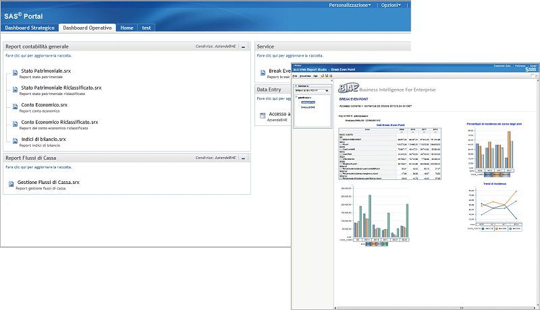Open Conto Economico Riclassificato.srx link
Image resolution: width=540 pixels, height=310 pixels.
point(59,122)
